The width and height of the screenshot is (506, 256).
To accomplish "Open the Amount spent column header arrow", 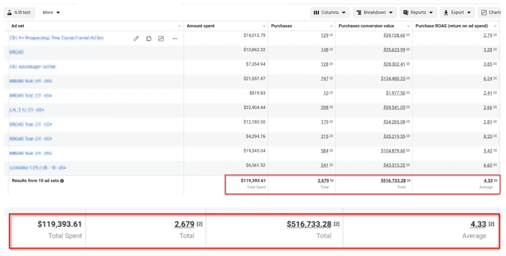I will coord(264,26).
